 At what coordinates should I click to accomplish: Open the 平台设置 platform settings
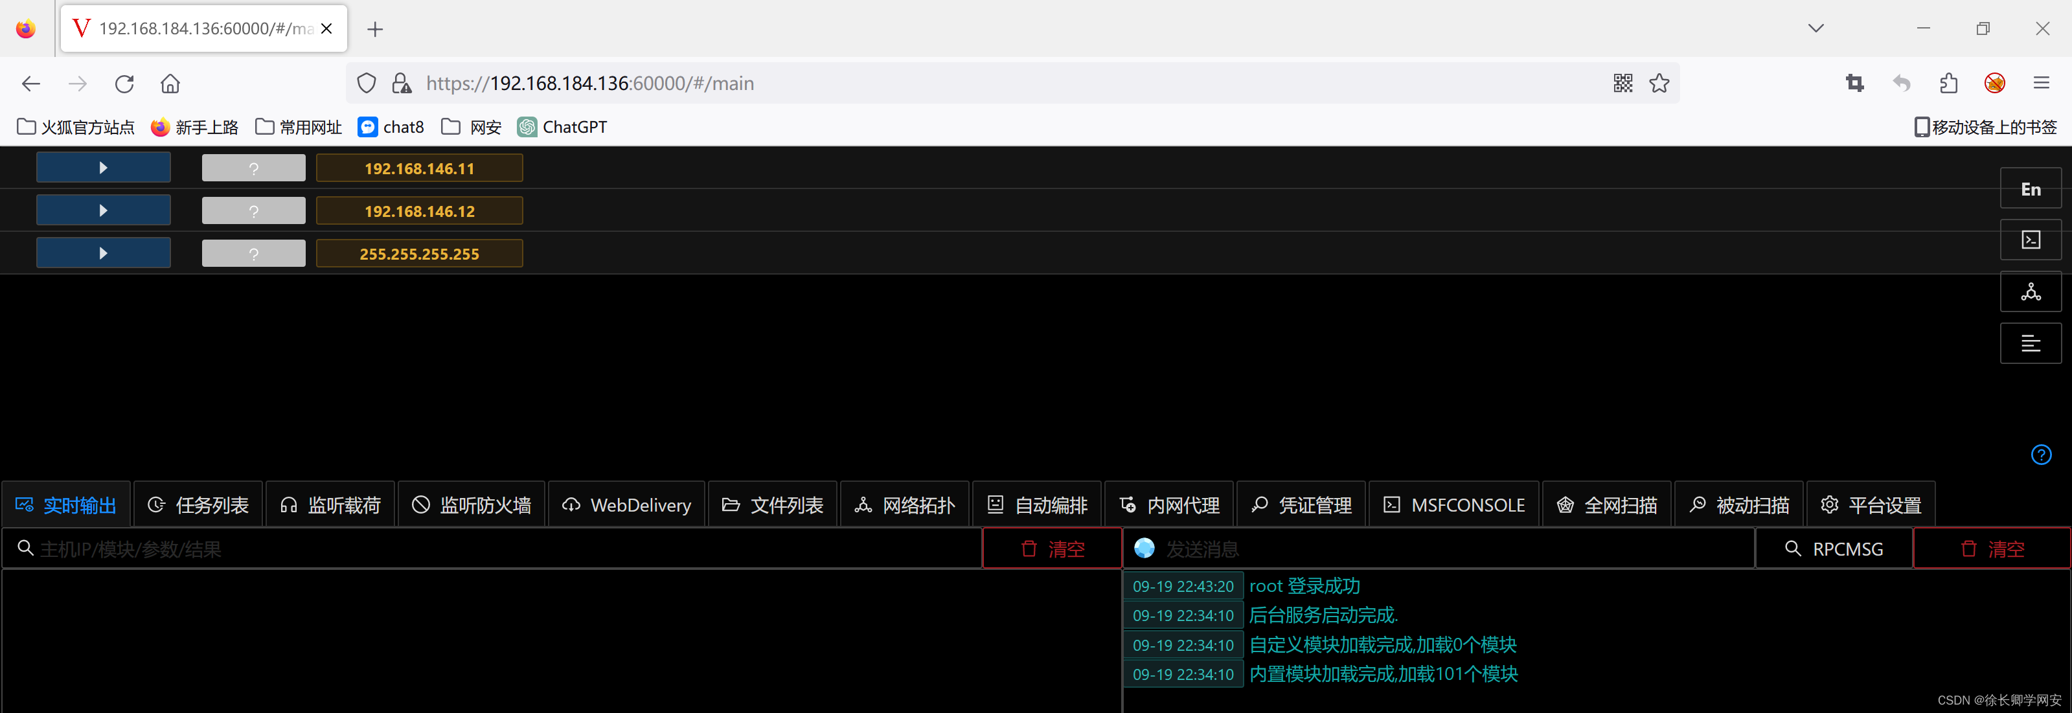[1869, 504]
